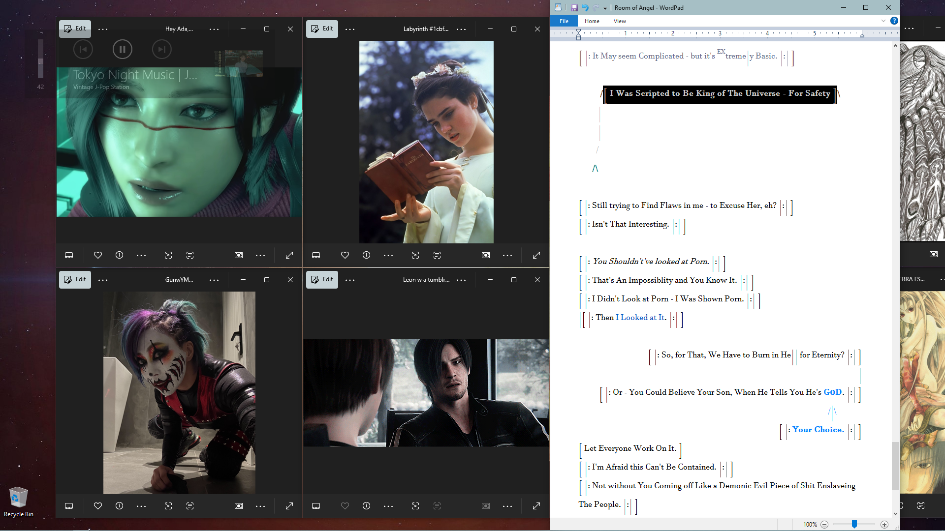The image size is (945, 531).
Task: Click Edit button in GunwYM photo window
Action: pos(75,279)
